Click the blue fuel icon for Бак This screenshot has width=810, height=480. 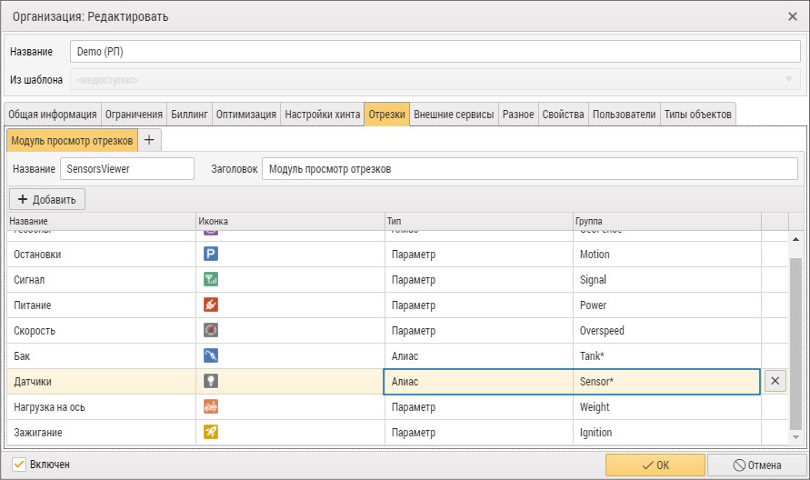click(211, 355)
